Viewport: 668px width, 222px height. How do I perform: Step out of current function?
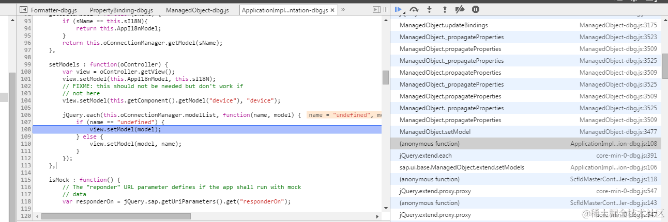click(445, 9)
